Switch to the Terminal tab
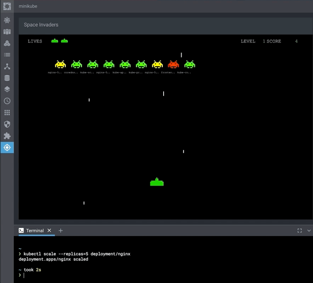 point(35,230)
